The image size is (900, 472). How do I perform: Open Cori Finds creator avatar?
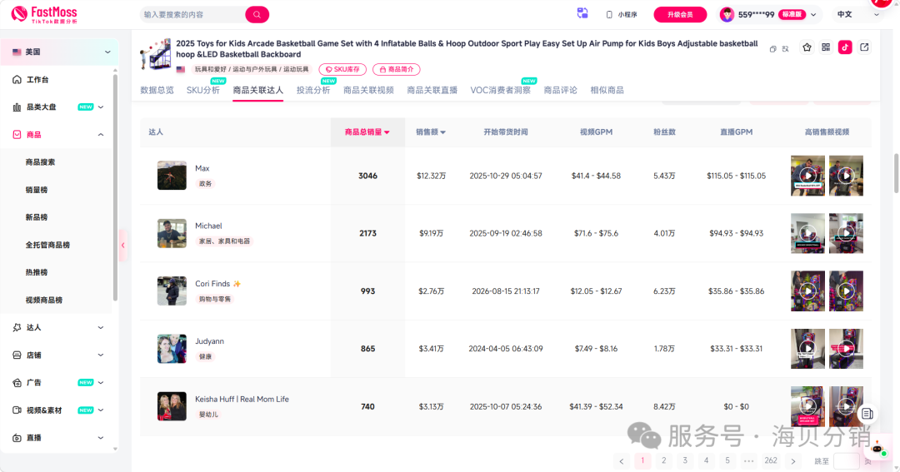[x=172, y=291]
